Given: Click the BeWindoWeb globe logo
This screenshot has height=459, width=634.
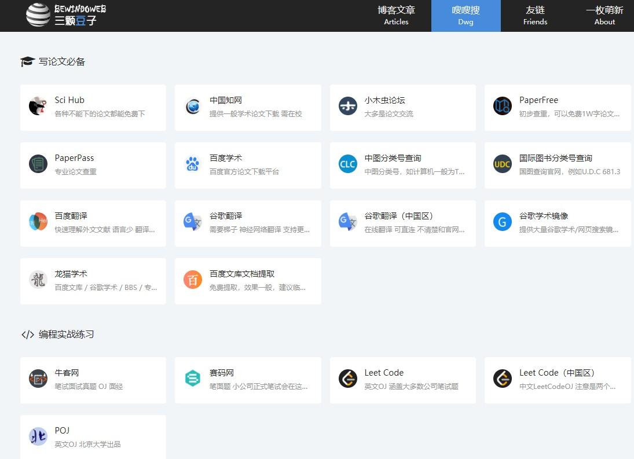Looking at the screenshot, I should [38, 14].
